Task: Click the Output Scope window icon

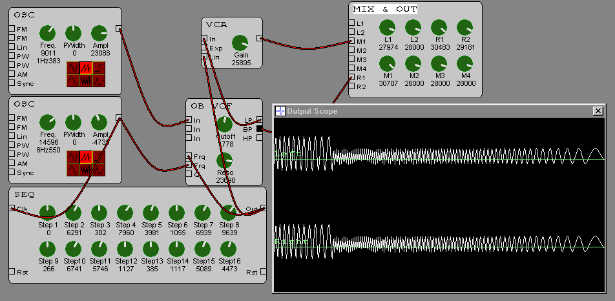Action: (x=280, y=111)
